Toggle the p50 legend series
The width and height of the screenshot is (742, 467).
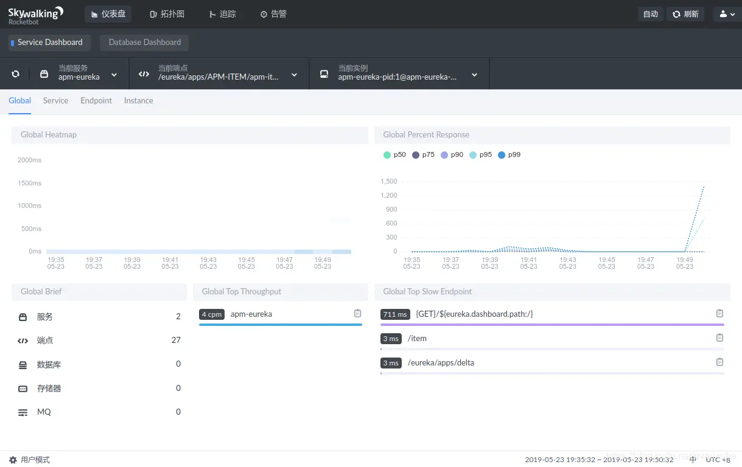[x=394, y=155]
